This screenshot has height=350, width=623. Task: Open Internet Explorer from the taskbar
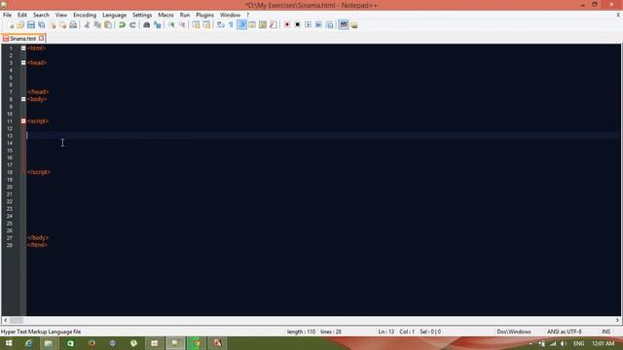(28, 343)
